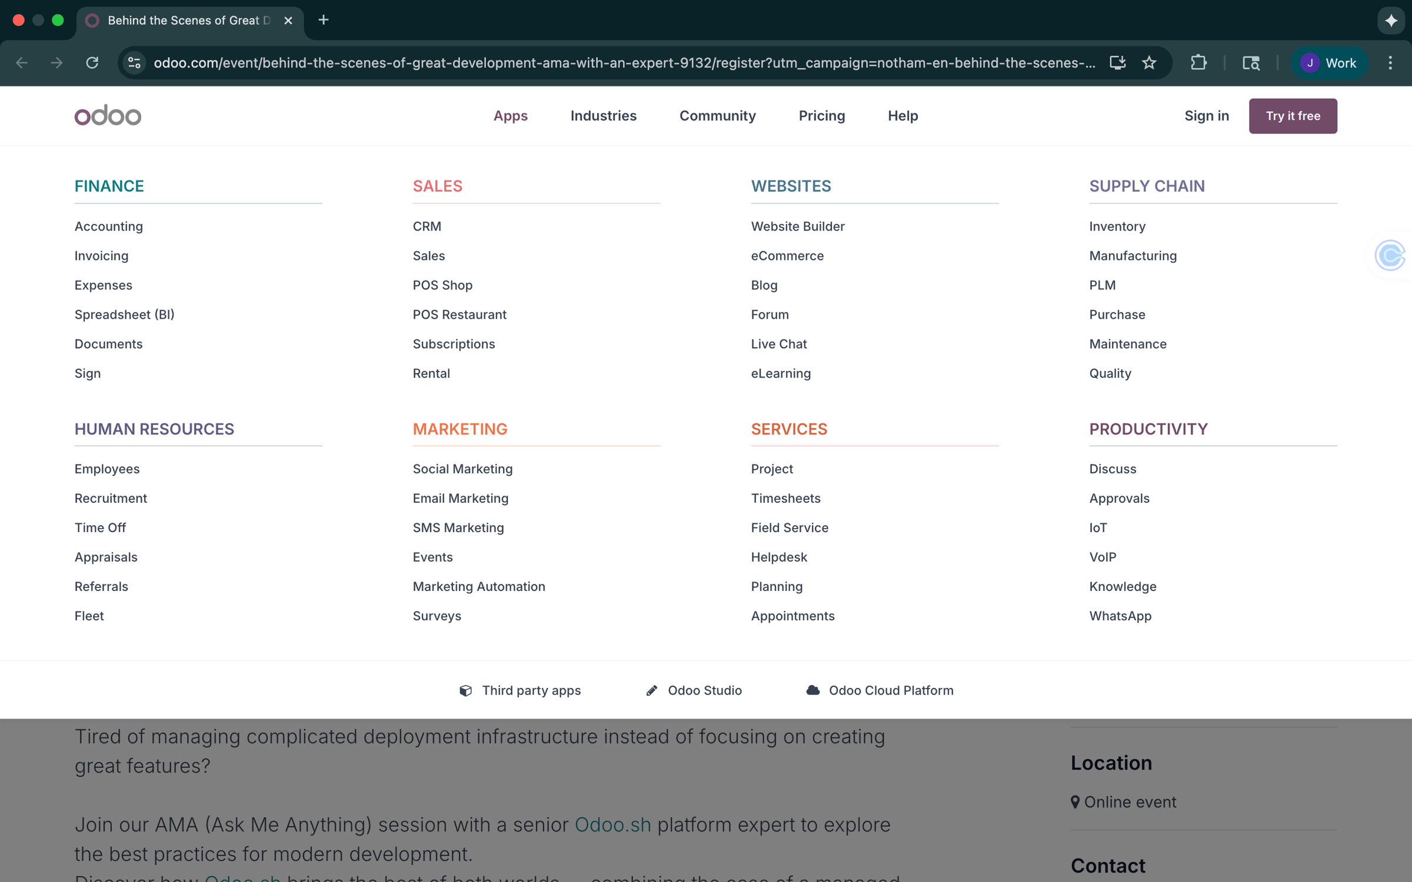Click inside the browser address bar

(x=588, y=62)
